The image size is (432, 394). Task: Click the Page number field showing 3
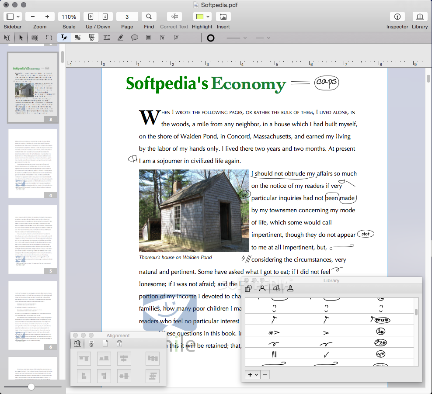[127, 17]
